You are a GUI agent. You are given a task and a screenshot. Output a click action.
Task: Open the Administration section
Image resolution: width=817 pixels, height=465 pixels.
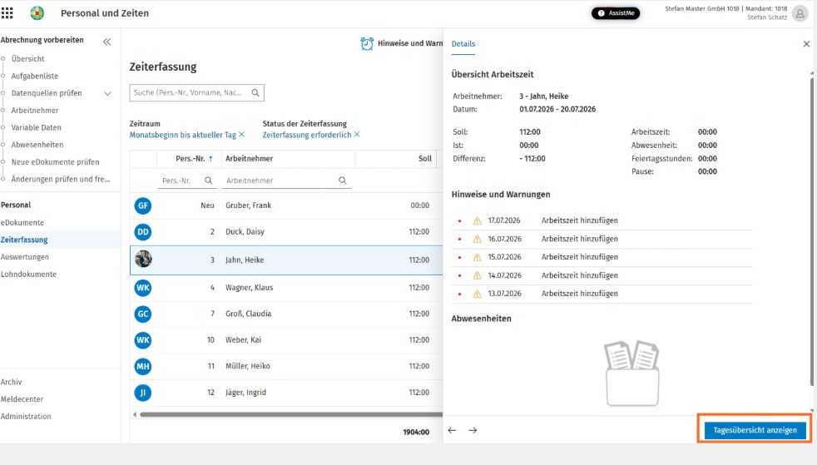26,416
